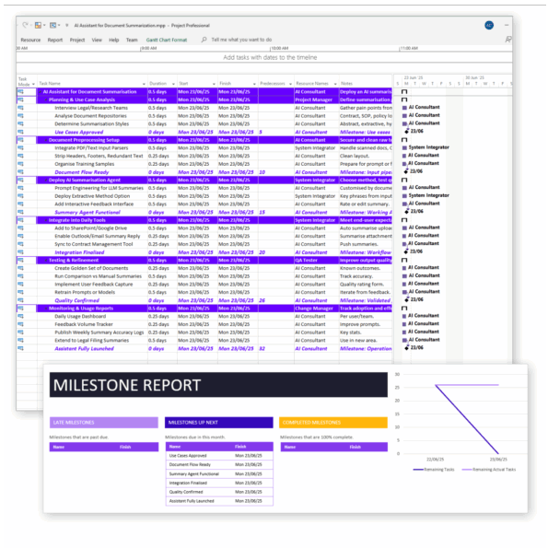This screenshot has width=548, height=548.
Task: Open the Task Mode column filter arrow
Action: pos(33,84)
